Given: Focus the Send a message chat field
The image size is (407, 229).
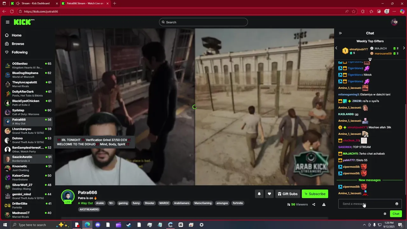Looking at the screenshot, I should tap(370, 204).
